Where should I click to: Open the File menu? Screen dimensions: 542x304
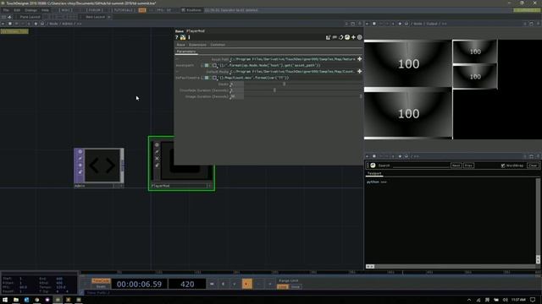6,10
